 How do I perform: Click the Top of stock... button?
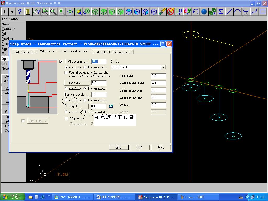(77, 94)
